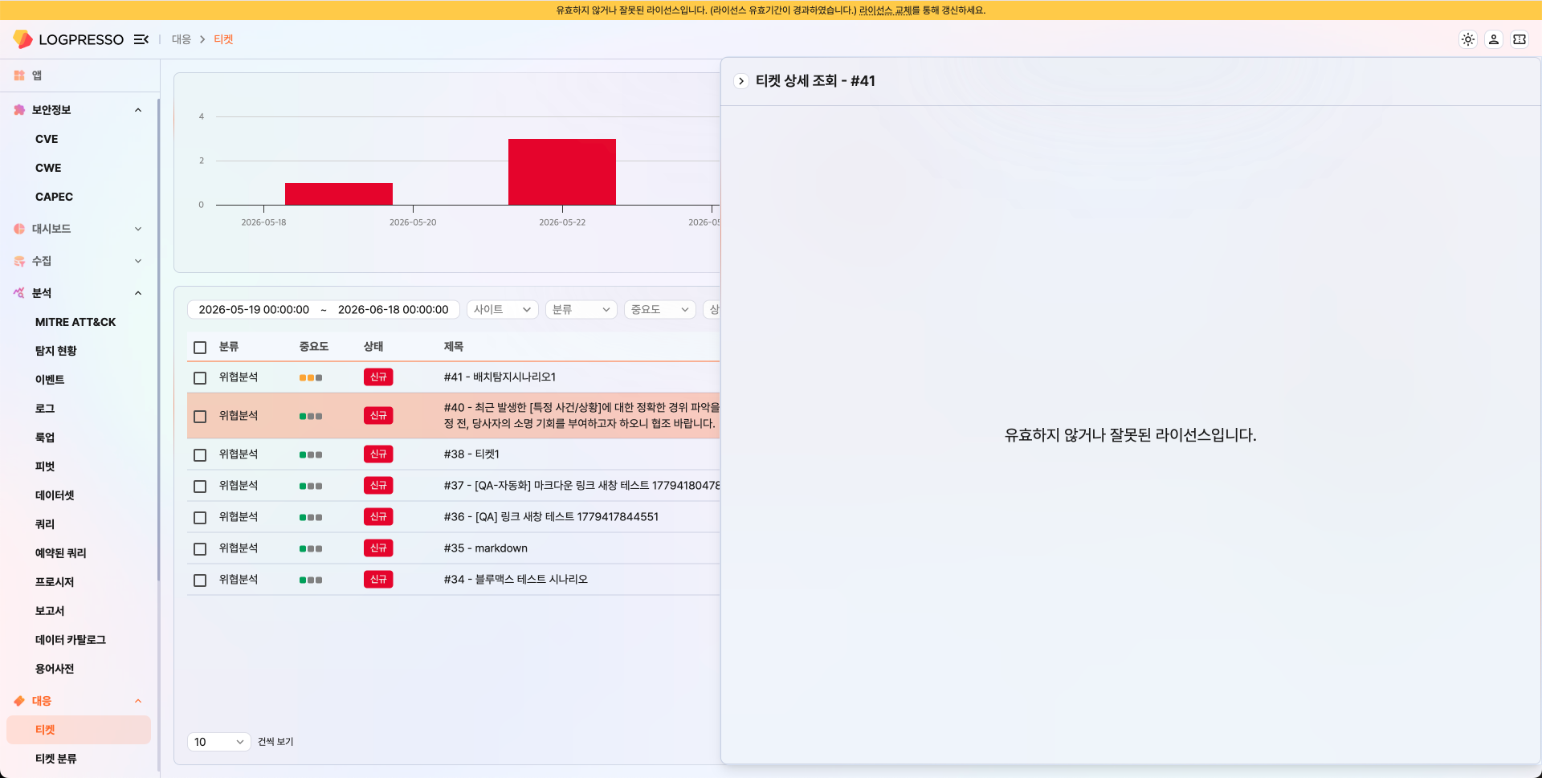Screen dimensions: 1542x778
Task: Click the 분석 section icon
Action: [19, 293]
